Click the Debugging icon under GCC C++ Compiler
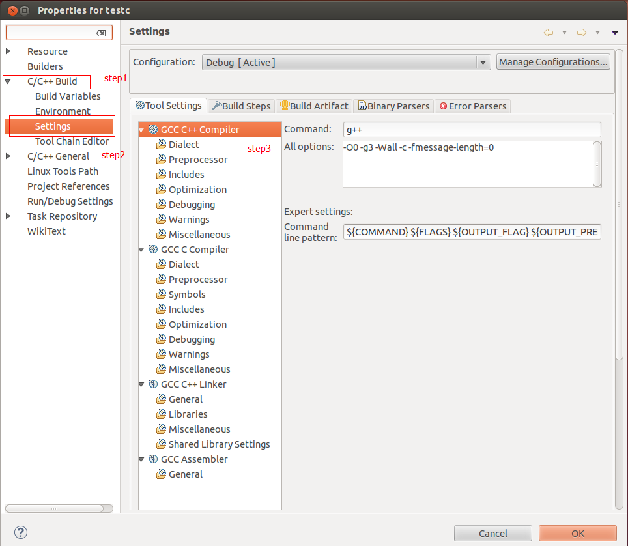The height and width of the screenshot is (546, 628). tap(161, 205)
